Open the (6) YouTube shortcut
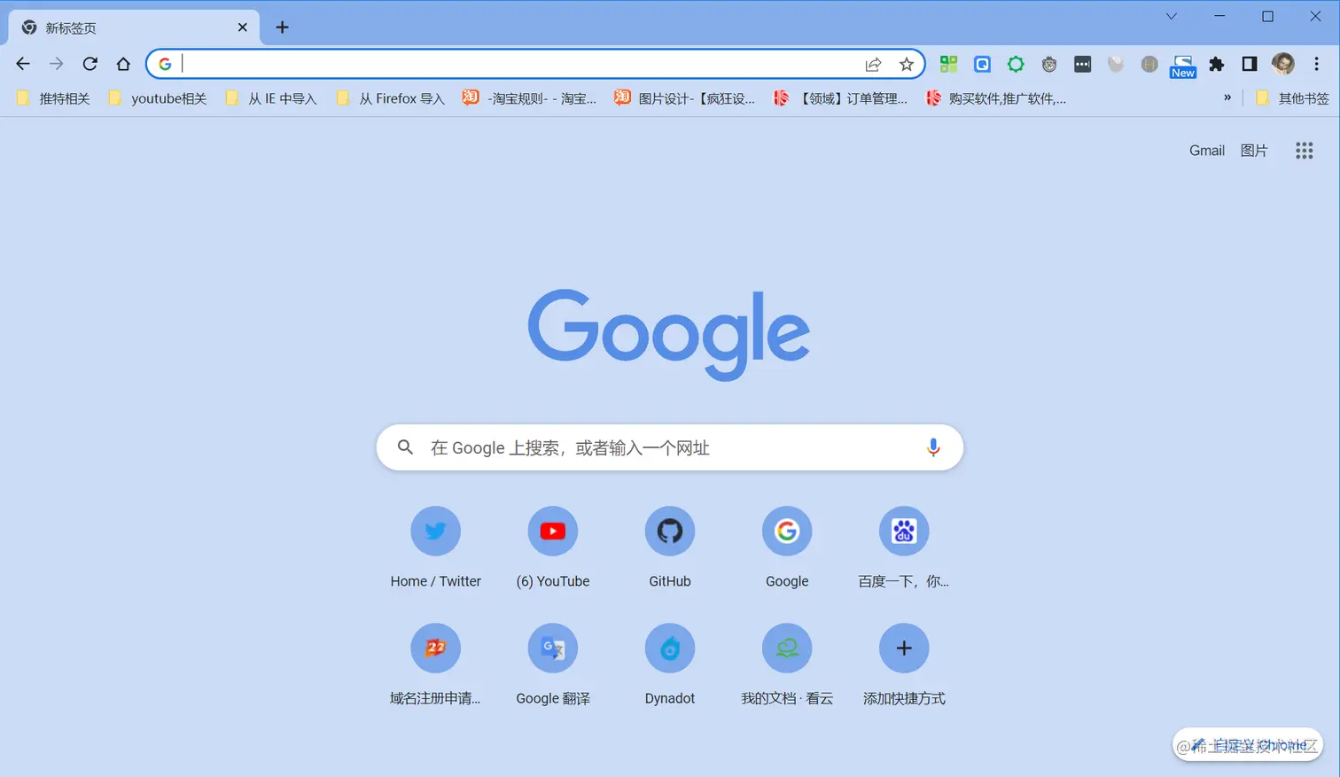This screenshot has width=1340, height=777. 552,548
